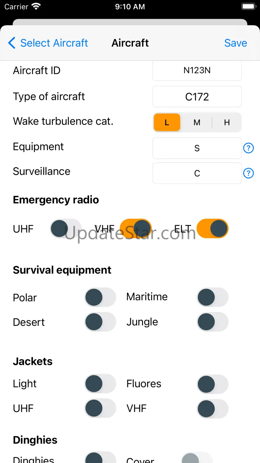Toggle Maritime survival equipment on
260x463 pixels.
[x=213, y=297]
